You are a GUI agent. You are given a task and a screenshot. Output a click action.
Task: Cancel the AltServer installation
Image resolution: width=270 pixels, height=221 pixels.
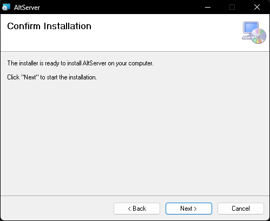point(241,209)
